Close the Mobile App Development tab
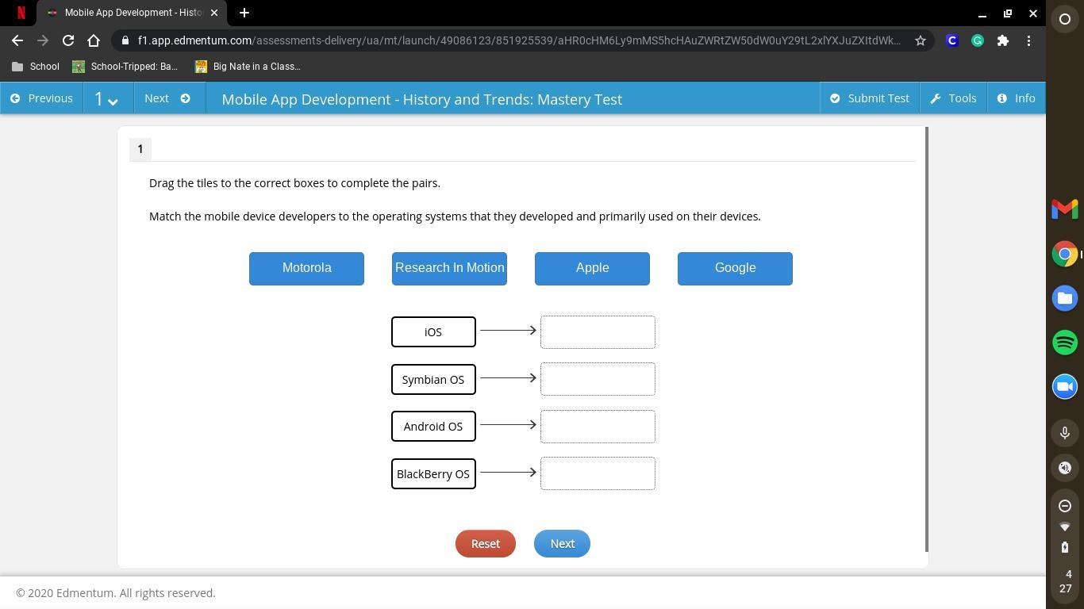The height and width of the screenshot is (609, 1084). [213, 13]
